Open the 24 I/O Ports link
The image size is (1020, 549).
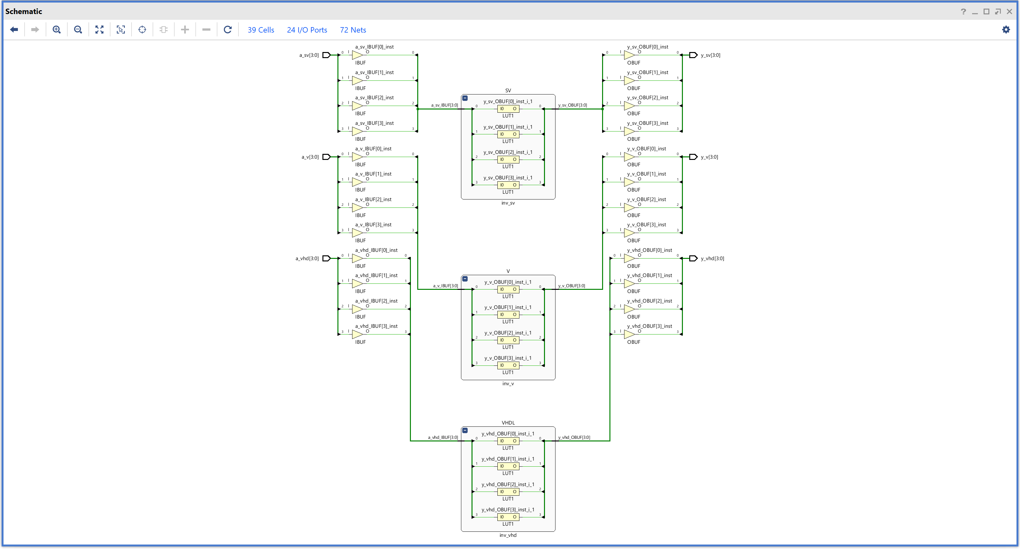(x=307, y=30)
